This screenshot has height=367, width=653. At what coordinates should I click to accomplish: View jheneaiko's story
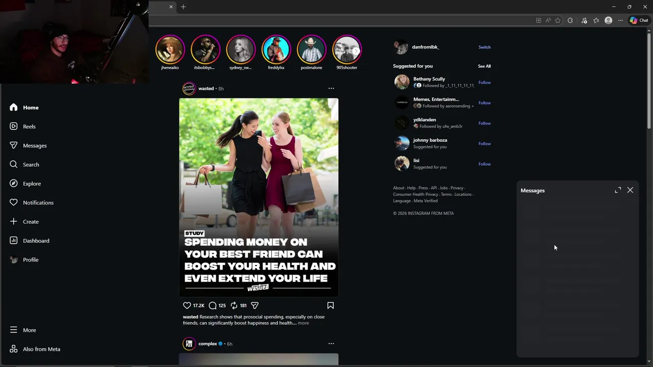pos(170,49)
